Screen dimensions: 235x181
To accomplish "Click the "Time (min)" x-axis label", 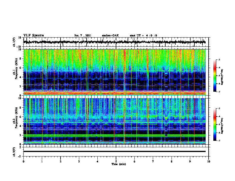I will coord(119,164).
